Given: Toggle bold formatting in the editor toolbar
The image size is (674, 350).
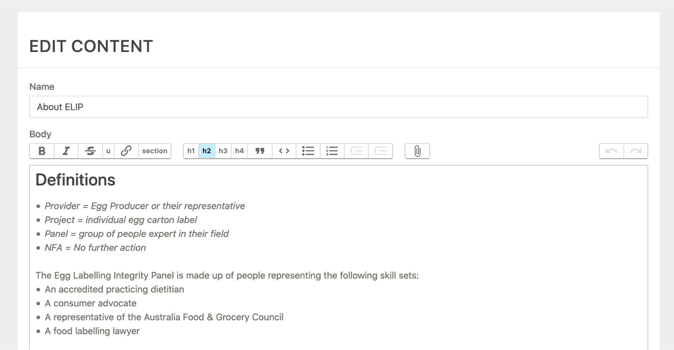Looking at the screenshot, I should pyautogui.click(x=42, y=151).
